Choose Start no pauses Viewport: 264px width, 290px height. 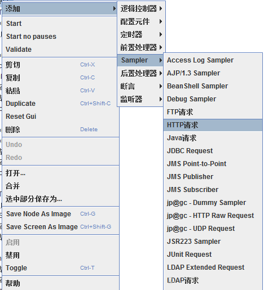tap(60, 37)
